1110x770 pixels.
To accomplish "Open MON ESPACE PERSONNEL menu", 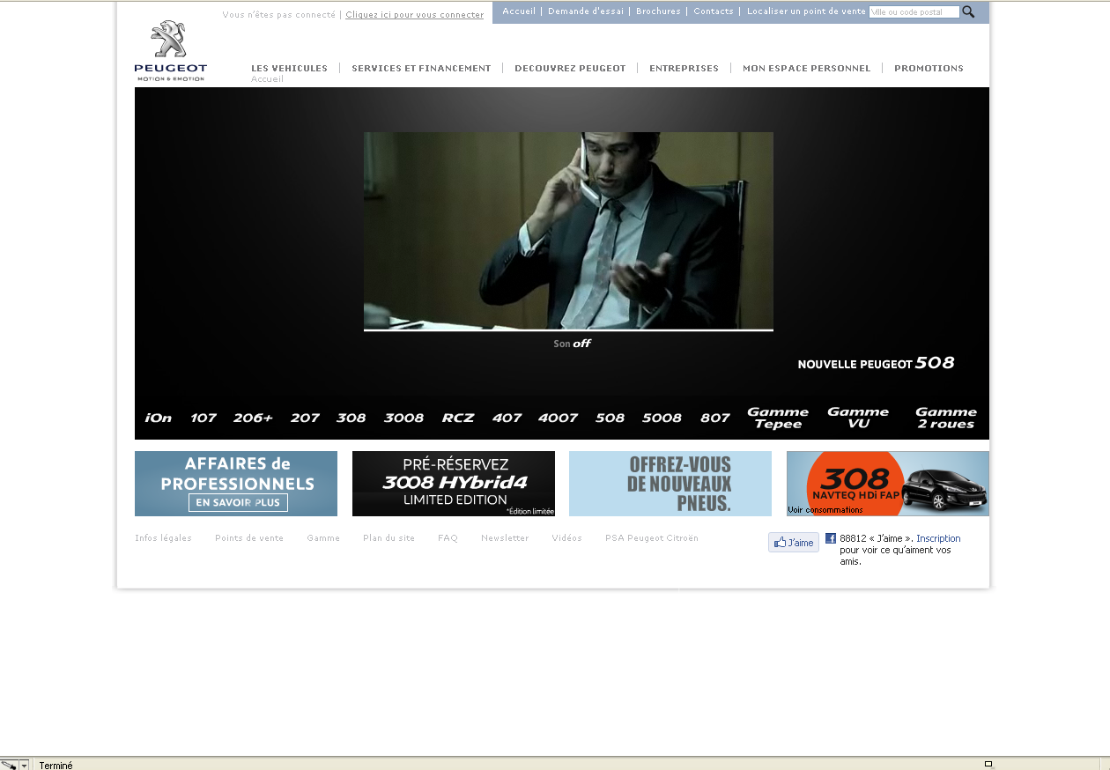I will (x=806, y=68).
